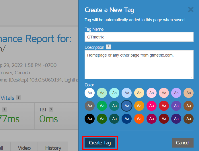Screen dimensions: 199x151
Task: Close the Create a New Tag dialog
Action: (x=191, y=9)
